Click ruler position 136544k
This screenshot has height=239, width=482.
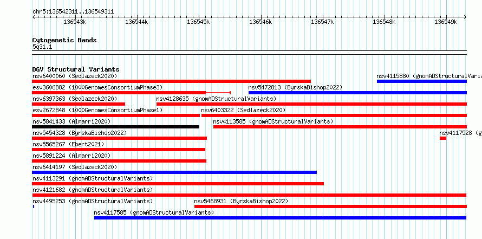point(137,22)
